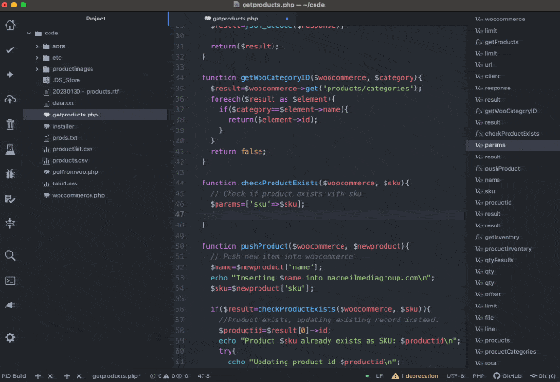
Task: Click the Clean trash can icon
Action: point(10,124)
